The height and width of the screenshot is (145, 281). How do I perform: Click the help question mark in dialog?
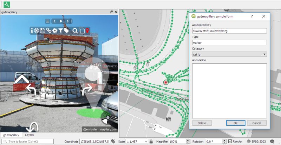(252, 16)
